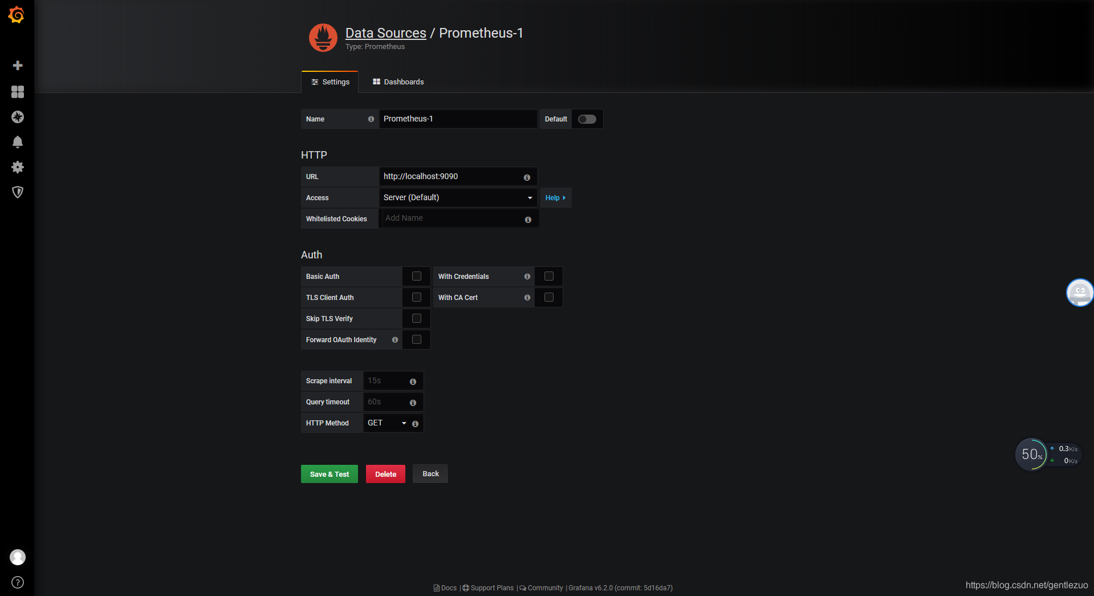
Task: Click the red Delete button
Action: [385, 474]
